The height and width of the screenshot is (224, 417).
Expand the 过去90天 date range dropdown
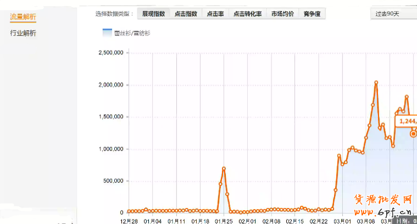pos(393,14)
